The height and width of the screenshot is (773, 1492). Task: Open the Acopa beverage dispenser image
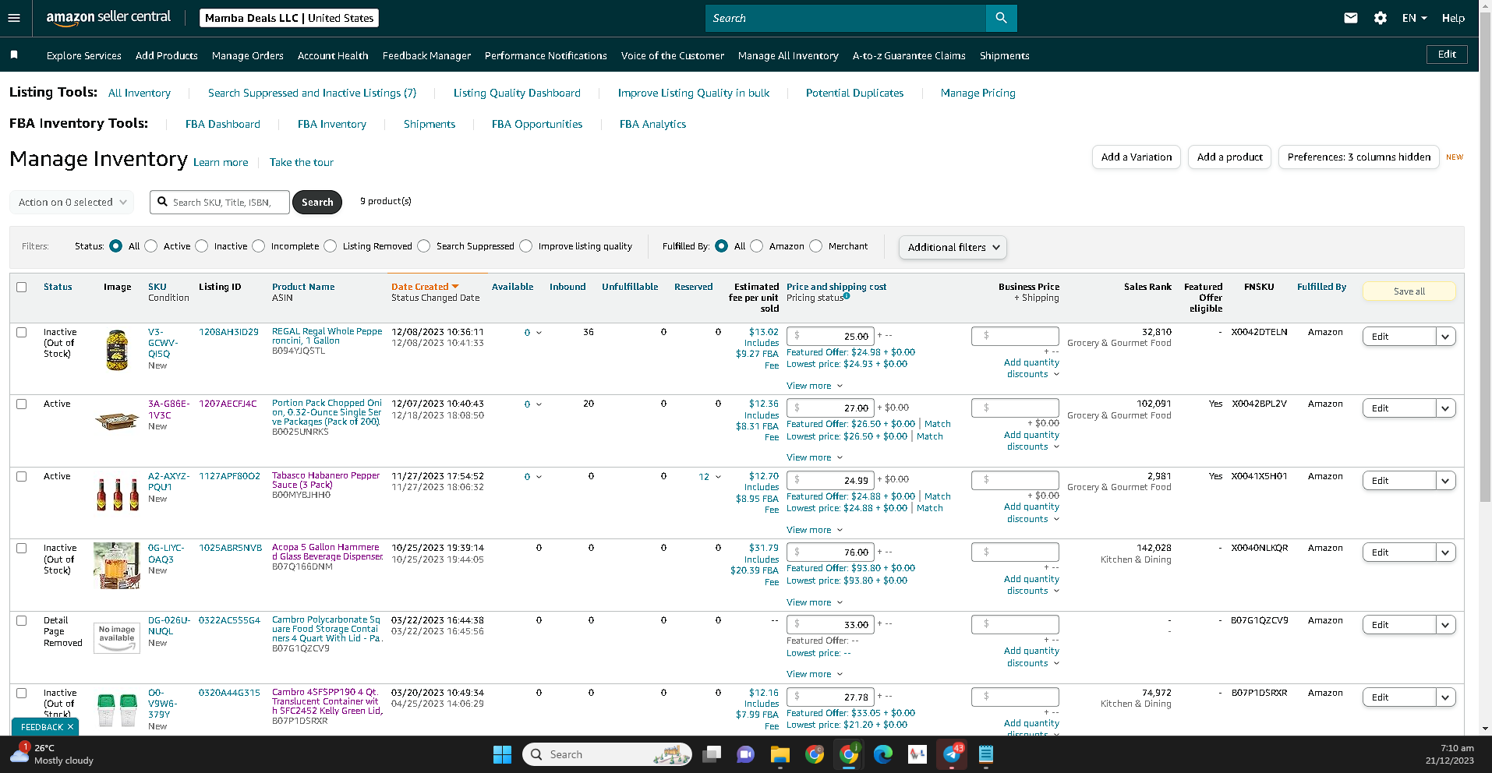116,566
